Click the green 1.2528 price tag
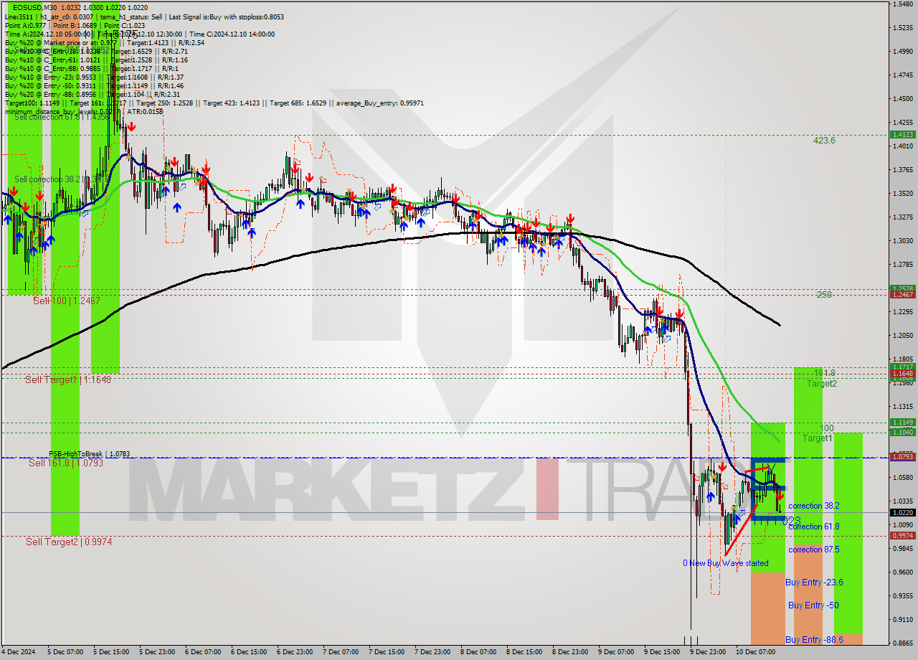Viewport: 918px width, 660px height. pyautogui.click(x=902, y=288)
